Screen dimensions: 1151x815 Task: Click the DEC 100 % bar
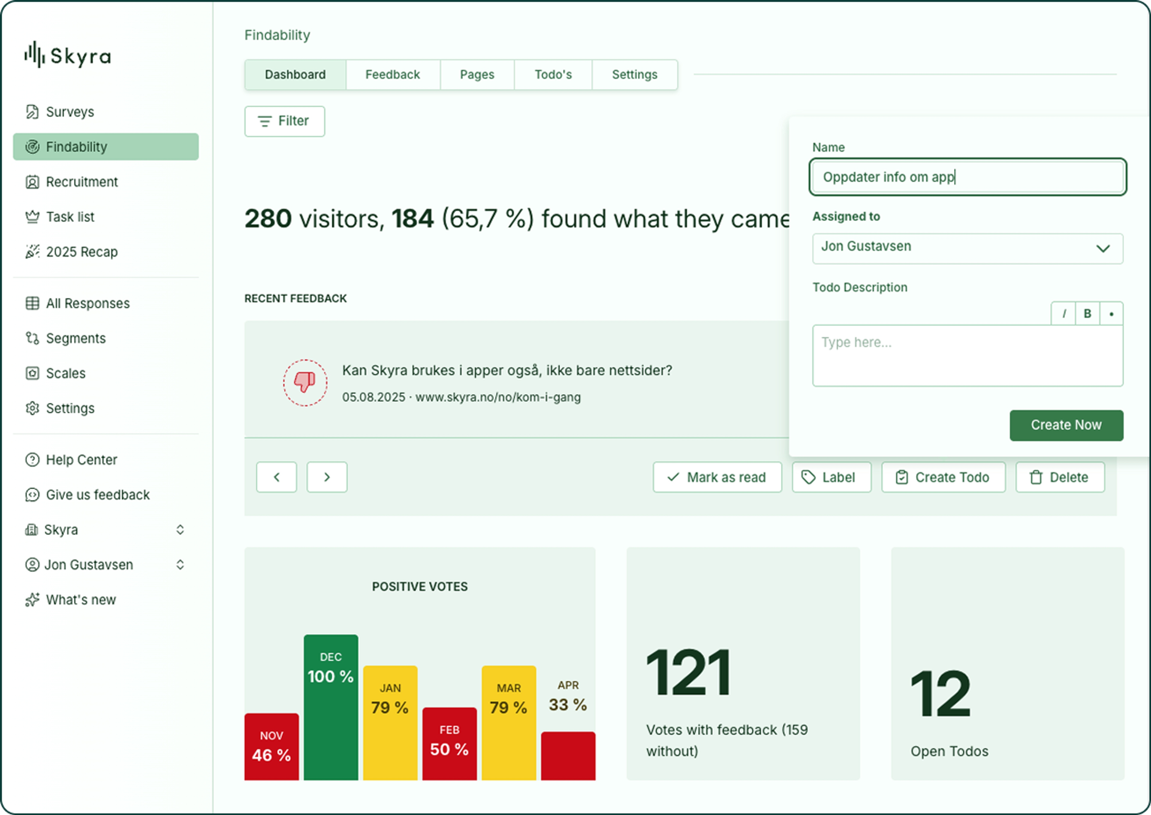pyautogui.click(x=331, y=707)
